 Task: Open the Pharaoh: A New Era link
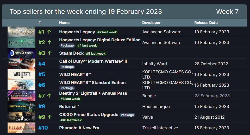(79, 128)
